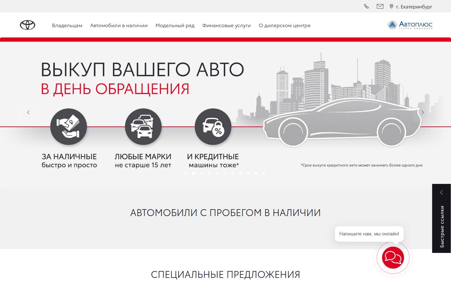Click the Быстрые ссылки vertical label

[x=442, y=226]
